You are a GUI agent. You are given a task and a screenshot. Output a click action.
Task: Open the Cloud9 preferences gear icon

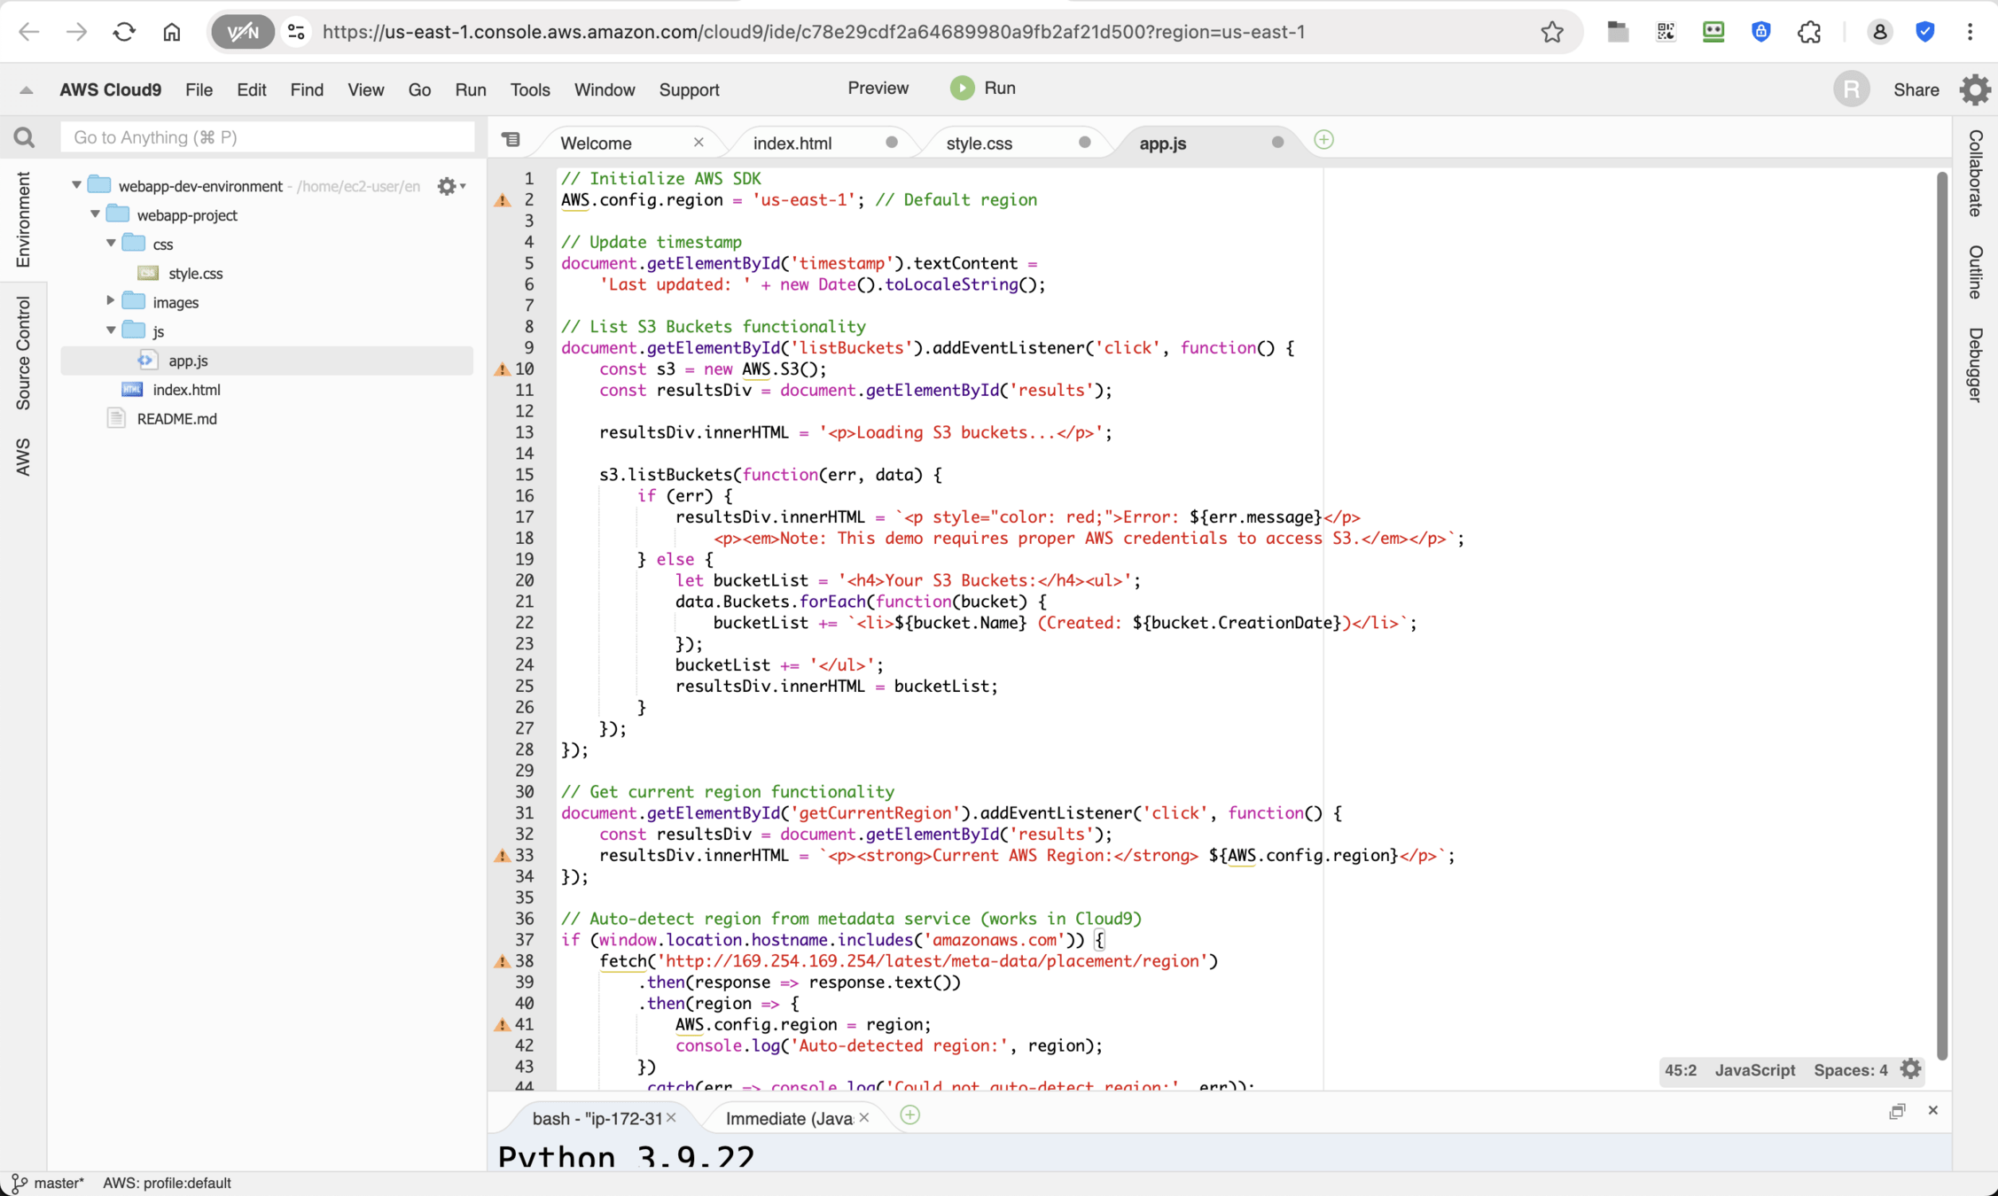[x=1975, y=89]
